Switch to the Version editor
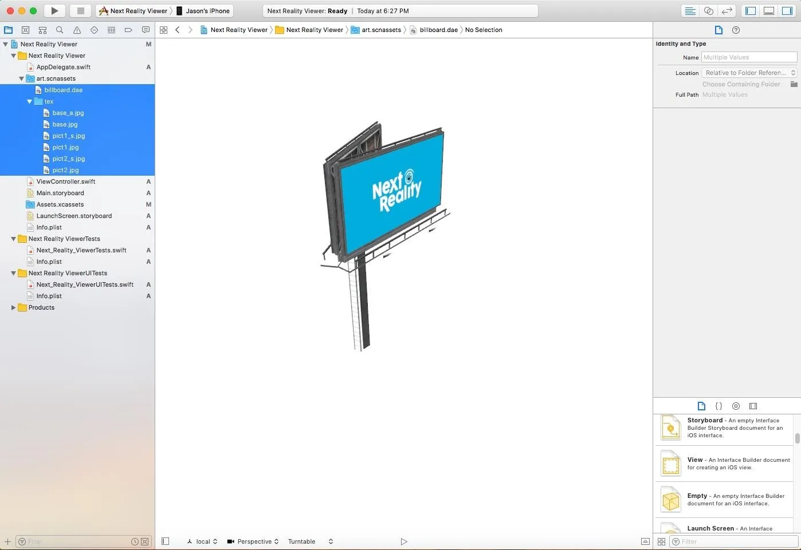 (x=727, y=11)
